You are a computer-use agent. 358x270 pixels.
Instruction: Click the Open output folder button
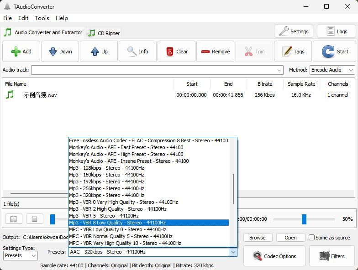click(290, 238)
